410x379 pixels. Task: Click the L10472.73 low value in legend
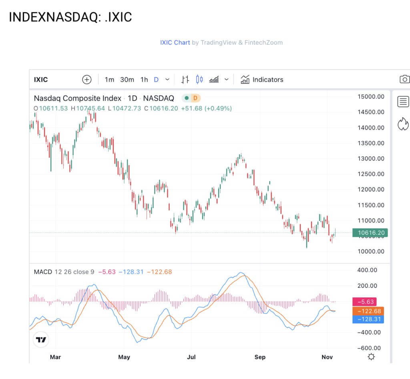pyautogui.click(x=125, y=108)
